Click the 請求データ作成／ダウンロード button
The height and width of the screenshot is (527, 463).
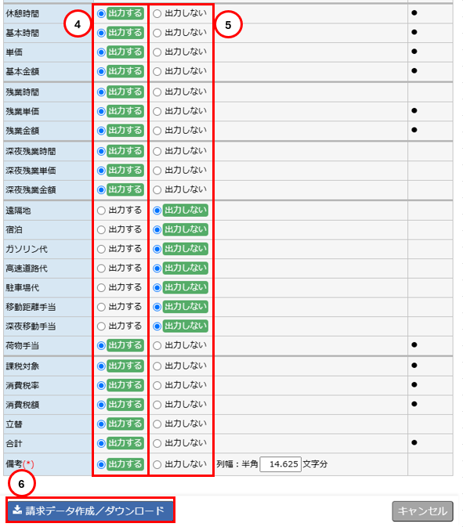(90, 511)
